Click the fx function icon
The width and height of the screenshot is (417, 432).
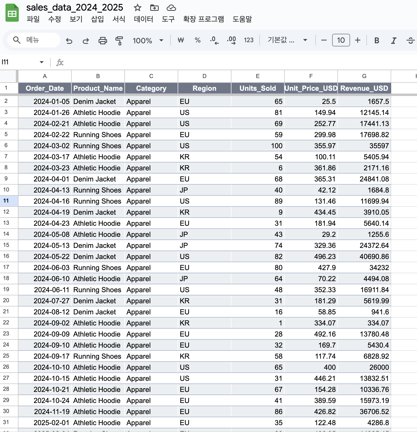[x=60, y=62]
